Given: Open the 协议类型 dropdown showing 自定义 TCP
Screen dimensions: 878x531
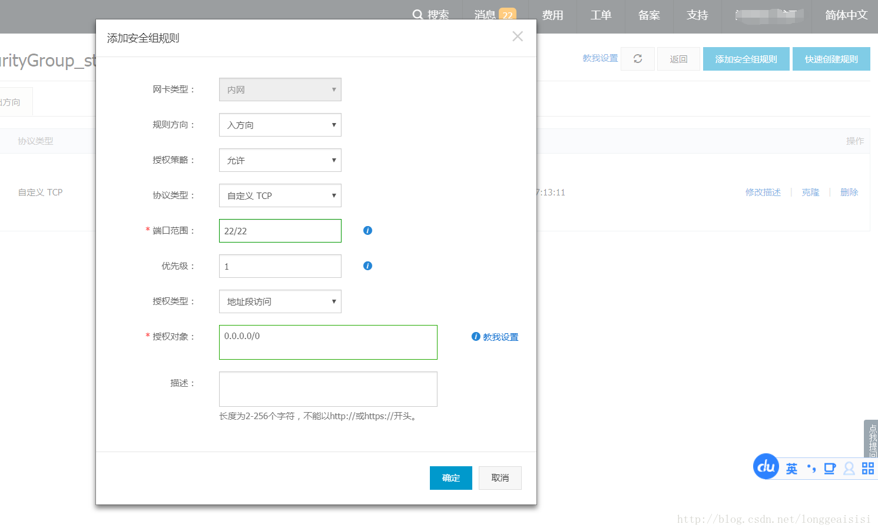Looking at the screenshot, I should coord(280,195).
